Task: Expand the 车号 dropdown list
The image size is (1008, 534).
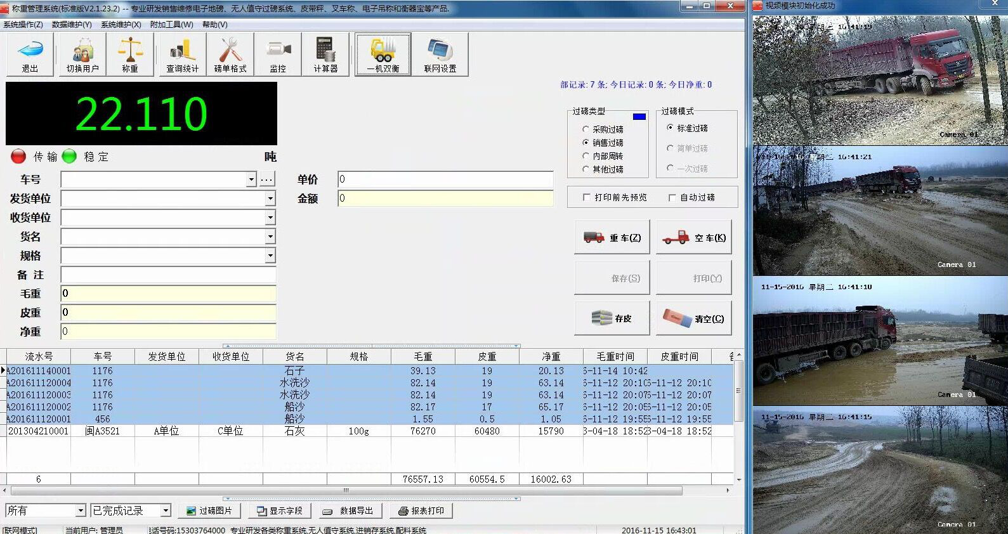Action: click(251, 179)
